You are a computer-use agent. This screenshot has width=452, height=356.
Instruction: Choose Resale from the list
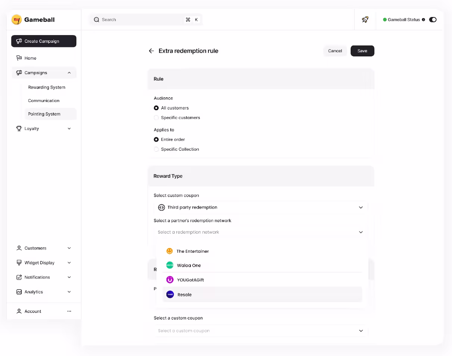[263, 294]
